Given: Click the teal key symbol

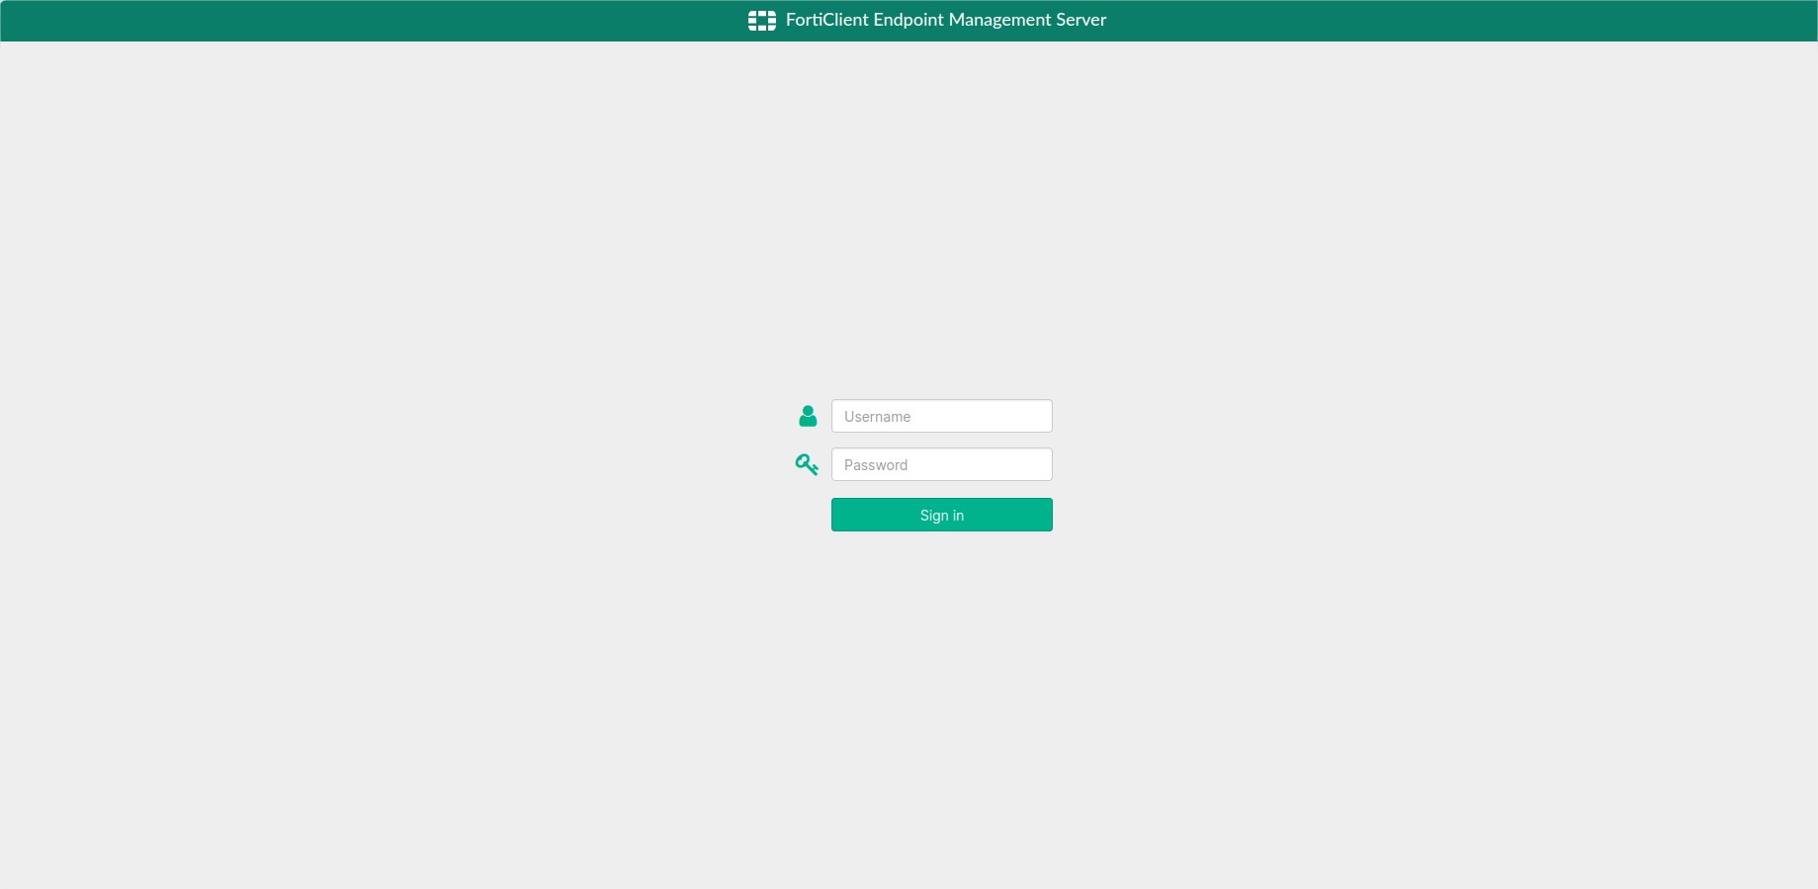Looking at the screenshot, I should 807,464.
